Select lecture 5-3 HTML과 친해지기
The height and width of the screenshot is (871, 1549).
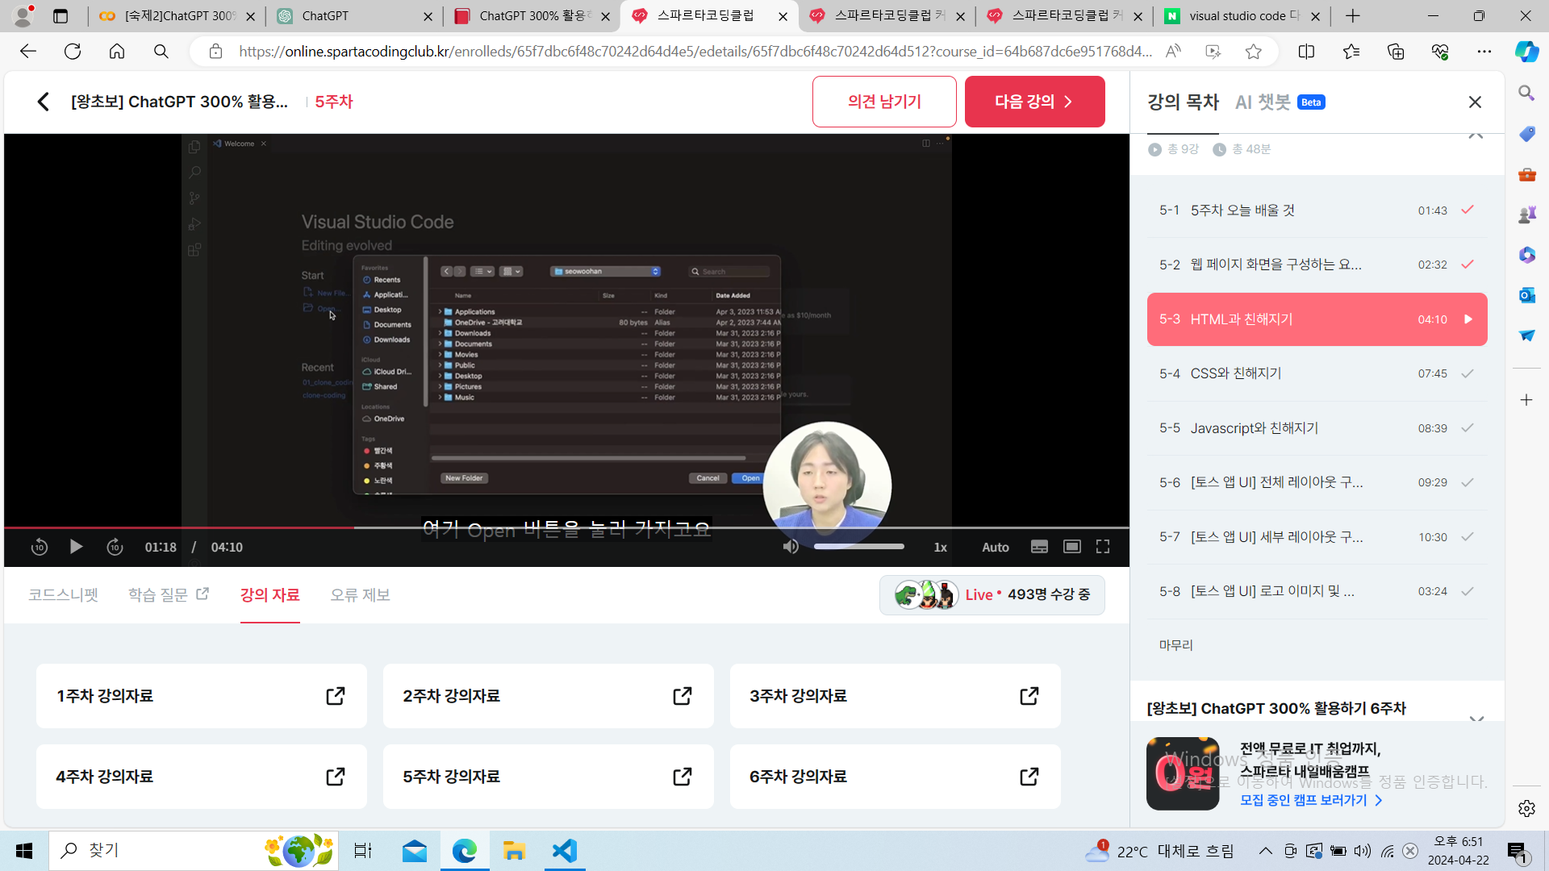(x=1317, y=319)
